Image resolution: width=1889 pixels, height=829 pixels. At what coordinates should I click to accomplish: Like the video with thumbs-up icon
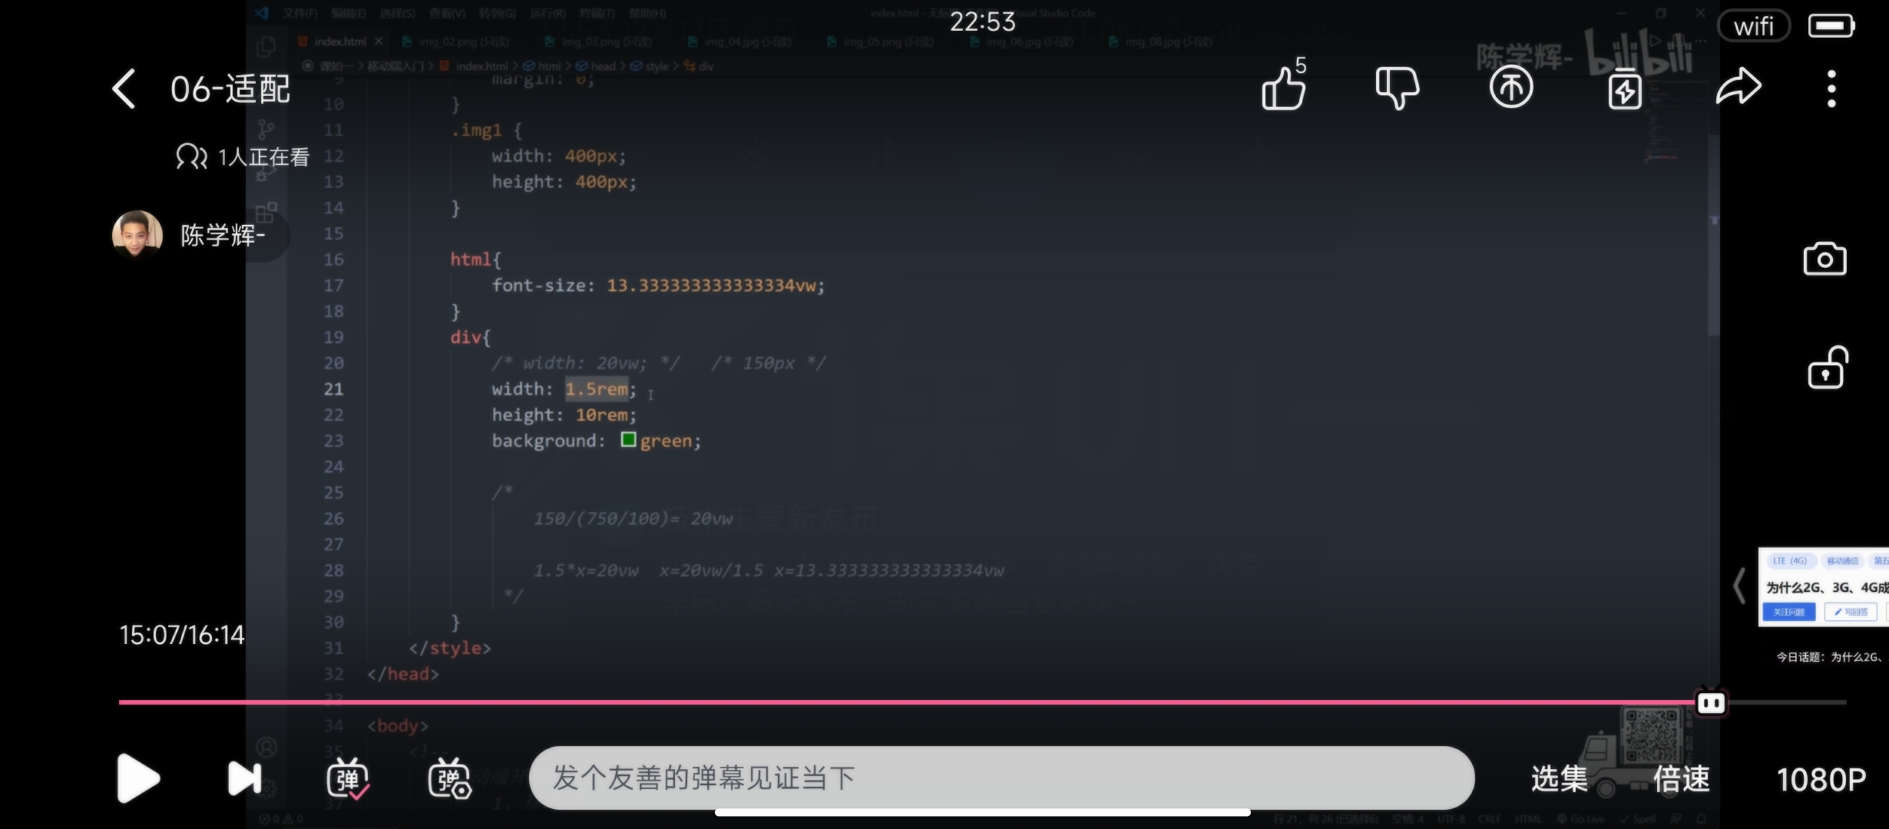click(x=1283, y=88)
